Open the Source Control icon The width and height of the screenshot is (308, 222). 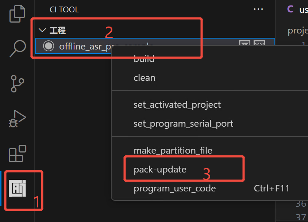pyautogui.click(x=17, y=84)
